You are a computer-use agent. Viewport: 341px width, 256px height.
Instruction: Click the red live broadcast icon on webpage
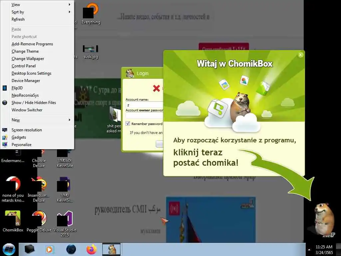[174, 208]
